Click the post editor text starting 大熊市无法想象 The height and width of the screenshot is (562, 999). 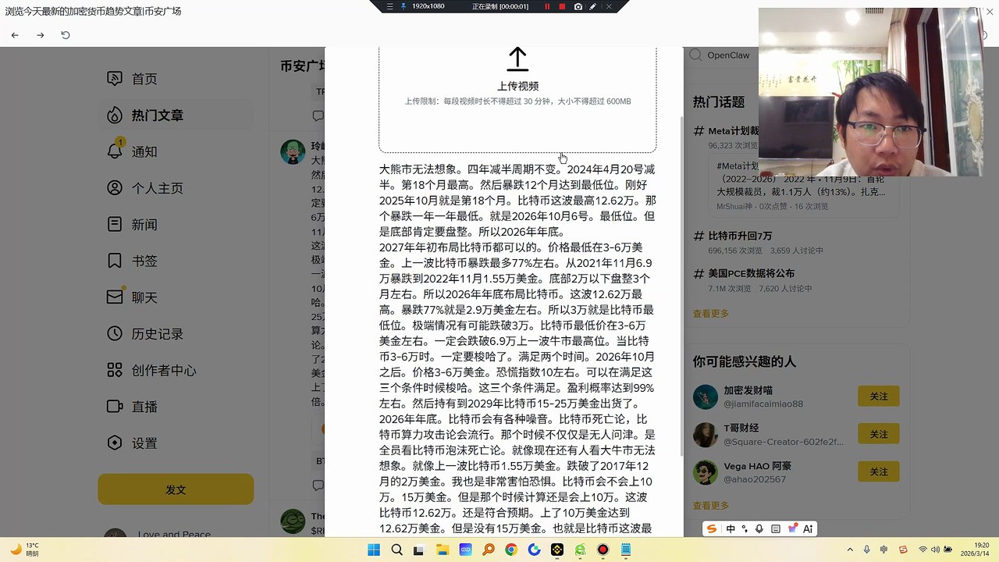(x=517, y=347)
